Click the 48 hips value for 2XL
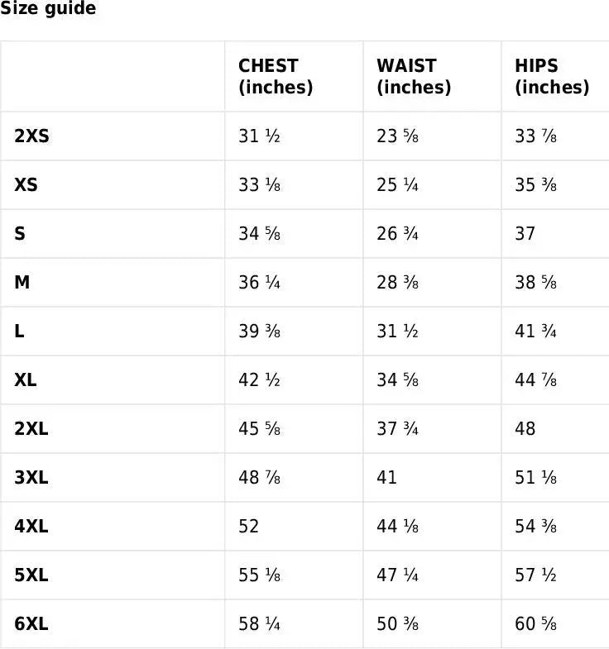 [x=525, y=429]
